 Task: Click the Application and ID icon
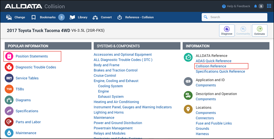pyautogui.click(x=188, y=81)
